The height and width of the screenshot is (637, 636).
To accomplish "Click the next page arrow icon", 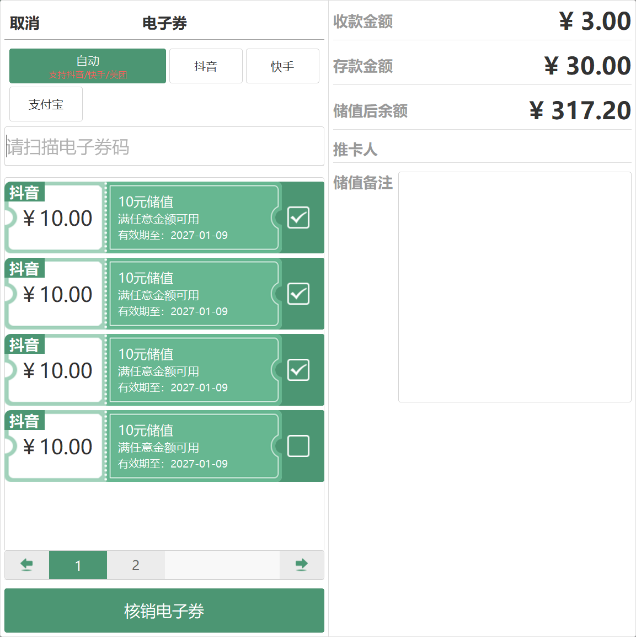I will pos(301,565).
